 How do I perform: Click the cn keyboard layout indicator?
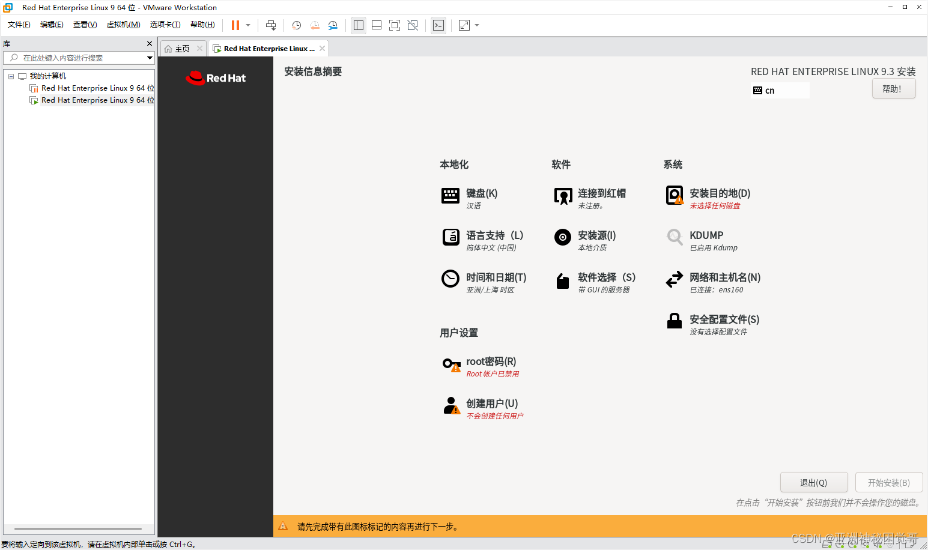pyautogui.click(x=780, y=90)
